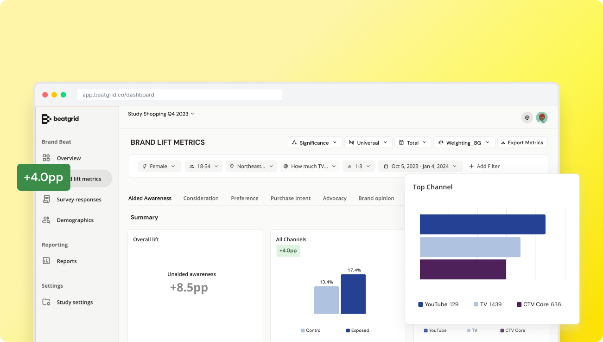Change the Oct 5, 2023 - Jan 4, 2024 date range
Image resolution: width=603 pixels, height=342 pixels.
tap(420, 166)
